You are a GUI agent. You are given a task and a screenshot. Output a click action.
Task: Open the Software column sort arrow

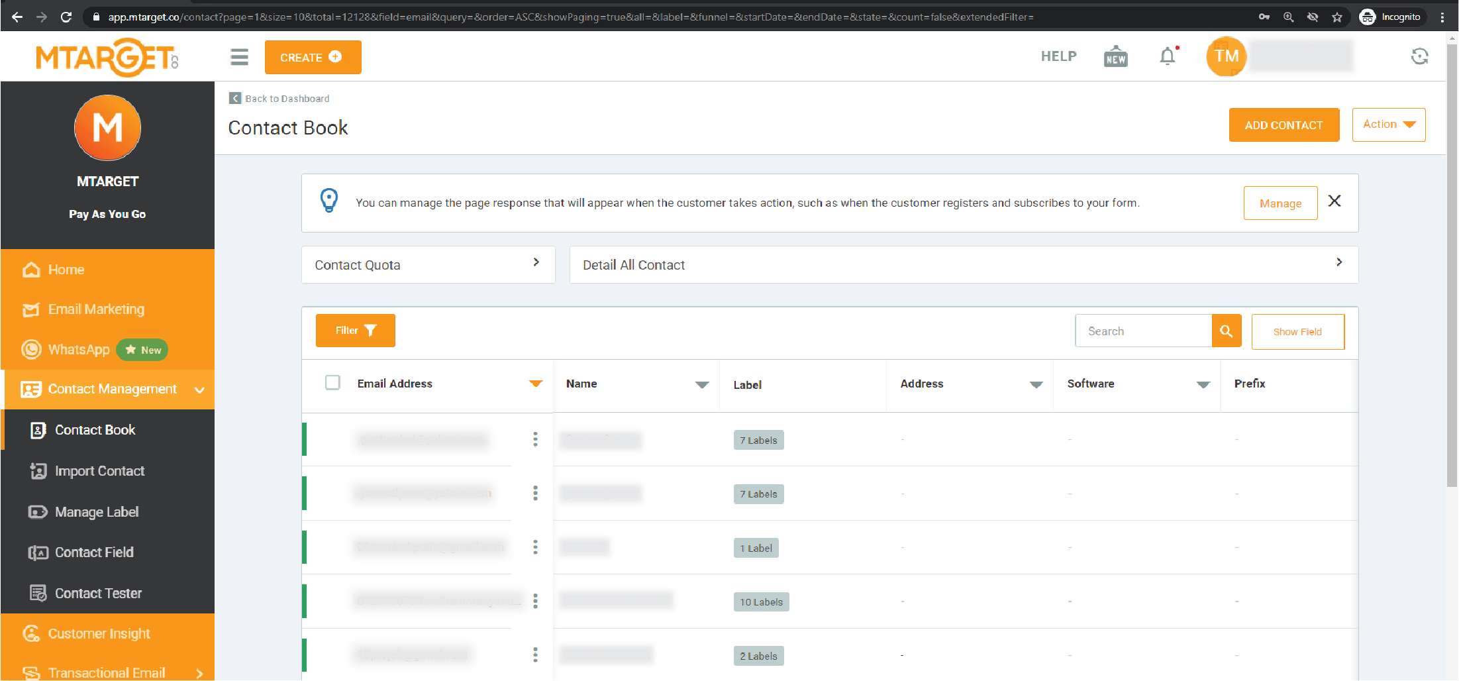(x=1203, y=384)
